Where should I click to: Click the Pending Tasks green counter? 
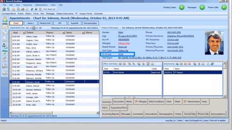click(x=182, y=7)
